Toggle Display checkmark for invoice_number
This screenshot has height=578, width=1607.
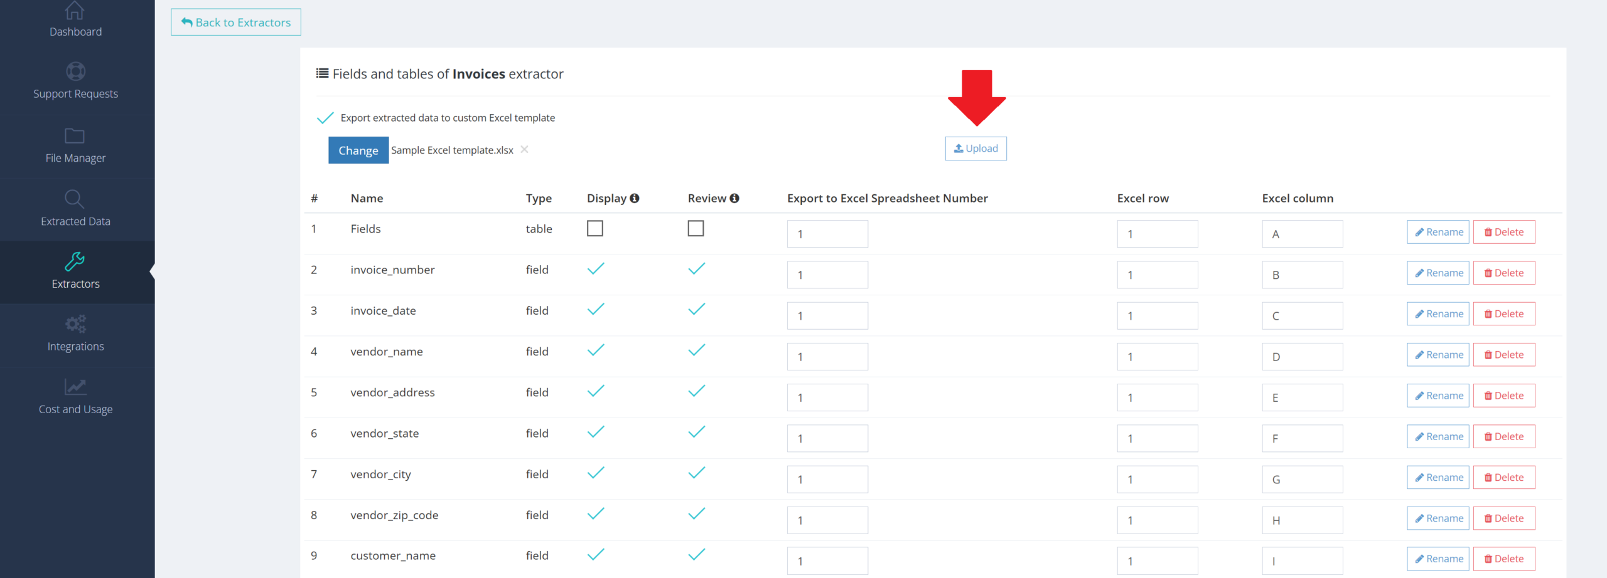pyautogui.click(x=596, y=269)
